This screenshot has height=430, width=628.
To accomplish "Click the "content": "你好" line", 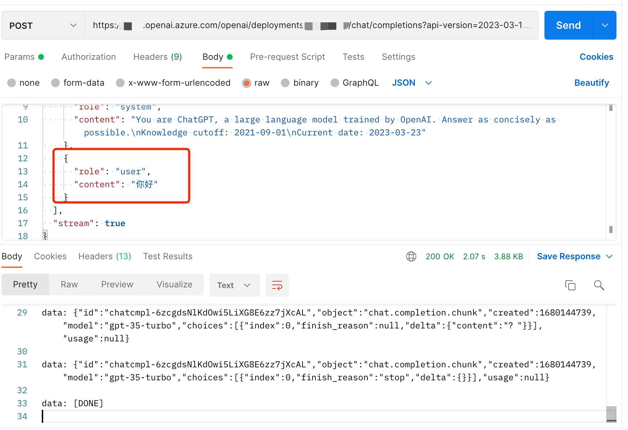I will tap(116, 184).
